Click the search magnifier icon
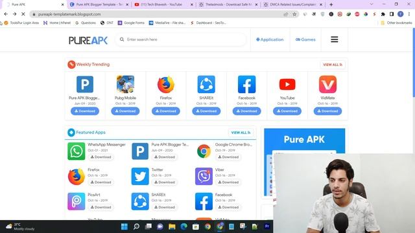 pos(122,39)
